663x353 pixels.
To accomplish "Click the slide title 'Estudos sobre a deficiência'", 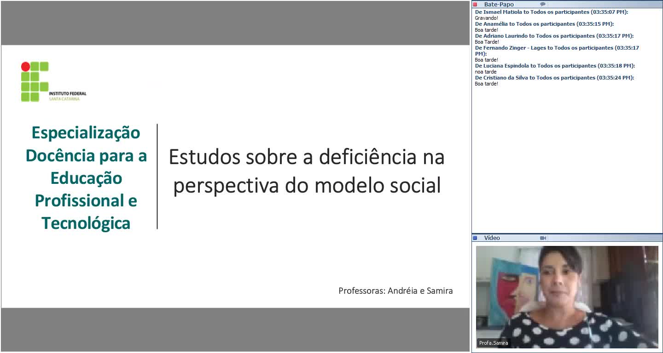I will [x=307, y=171].
